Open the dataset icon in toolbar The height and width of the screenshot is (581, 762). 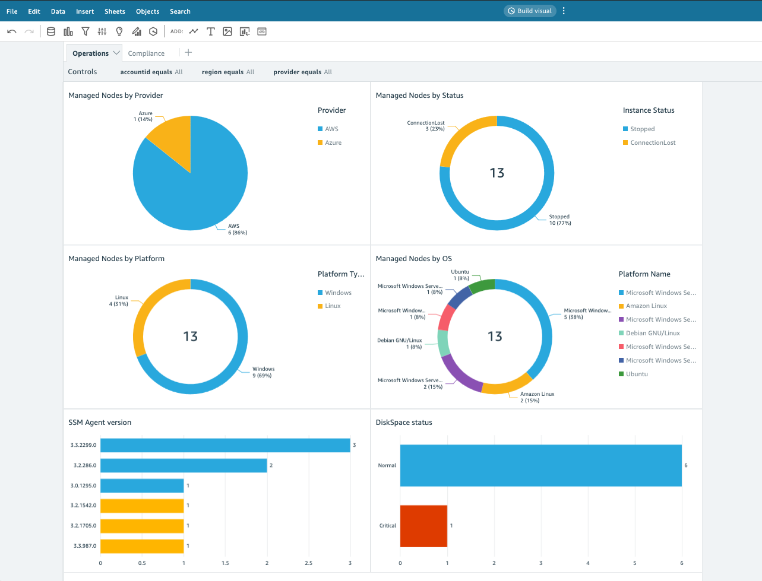point(51,31)
